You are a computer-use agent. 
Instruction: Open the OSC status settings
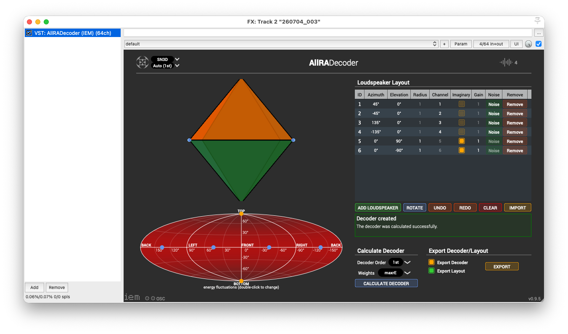155,298
